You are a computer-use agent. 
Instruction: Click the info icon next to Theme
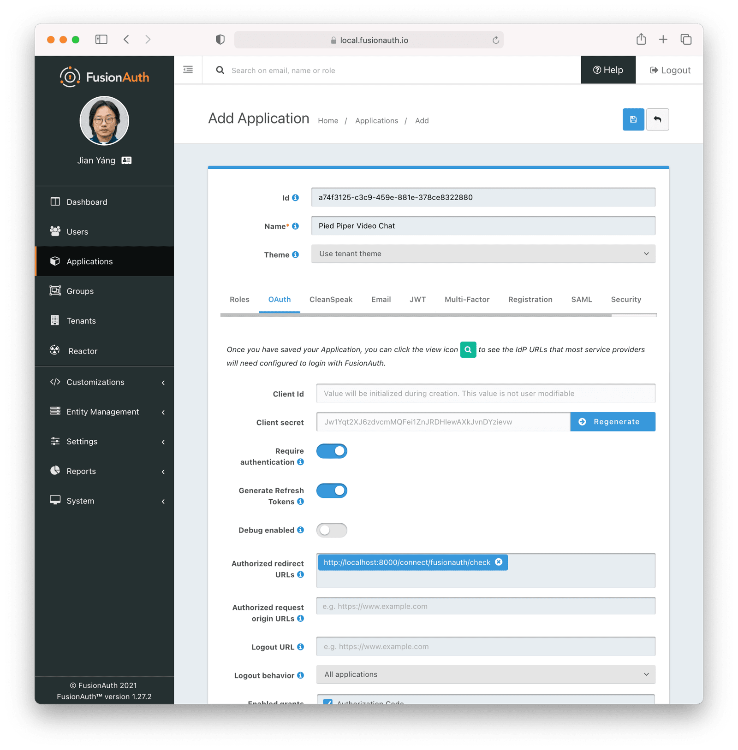pos(295,254)
